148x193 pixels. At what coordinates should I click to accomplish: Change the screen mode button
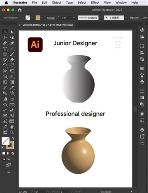coord(9,165)
